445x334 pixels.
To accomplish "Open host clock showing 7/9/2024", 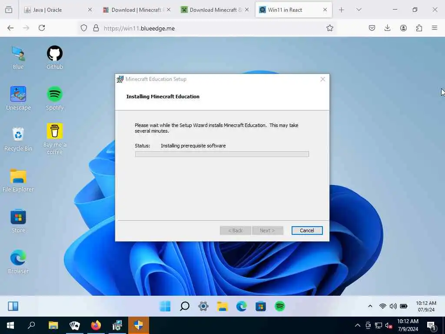I will [x=408, y=325].
